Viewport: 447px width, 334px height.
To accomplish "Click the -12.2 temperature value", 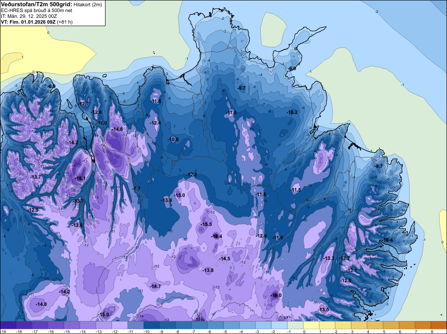I will click(x=192, y=175).
